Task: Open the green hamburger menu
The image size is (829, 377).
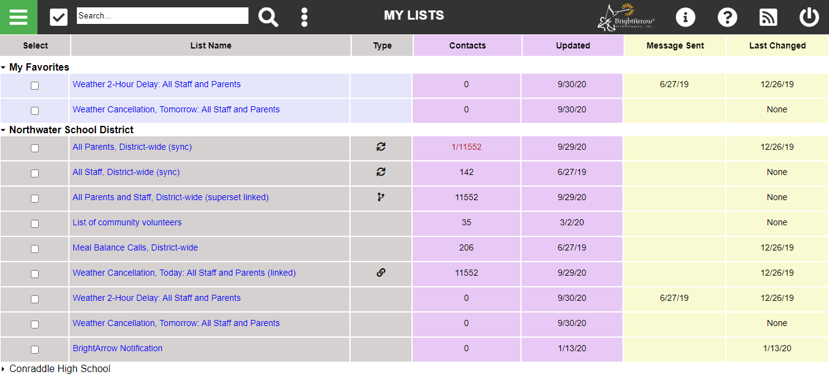Action: [x=18, y=17]
